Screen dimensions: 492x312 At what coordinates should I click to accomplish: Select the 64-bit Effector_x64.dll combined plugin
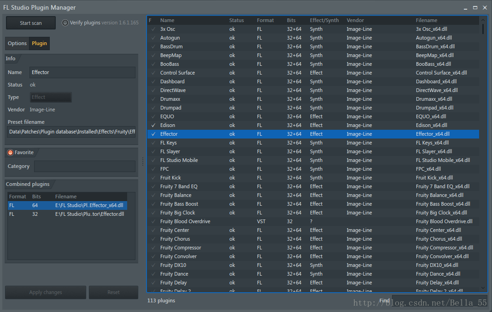coord(67,205)
